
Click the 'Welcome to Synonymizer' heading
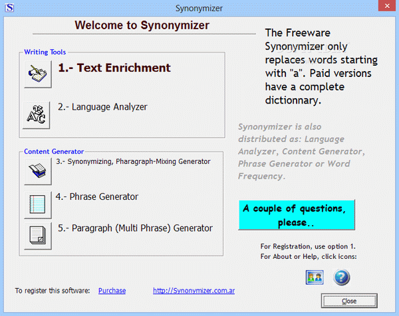pyautogui.click(x=142, y=25)
